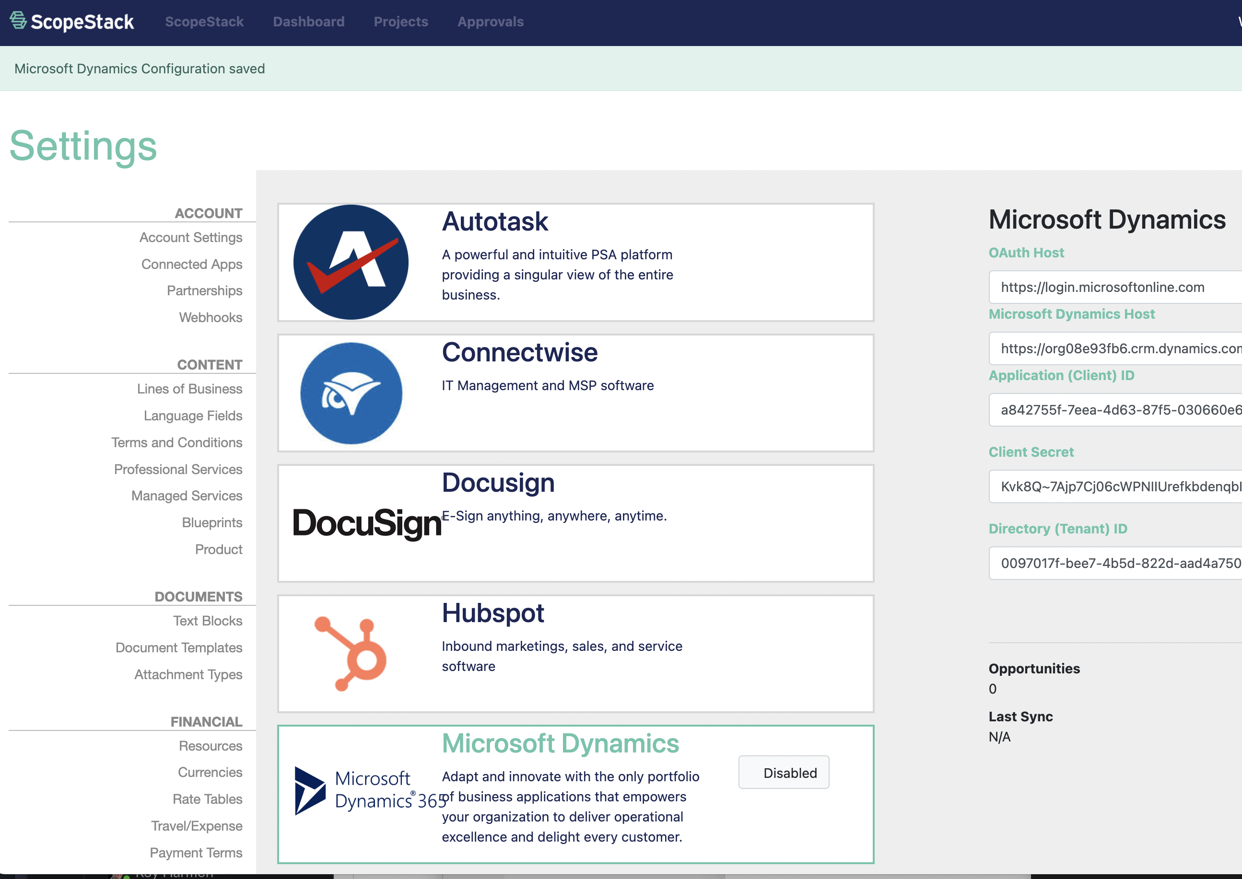Open Travel/Expense settings
The height and width of the screenshot is (879, 1242).
(x=197, y=826)
